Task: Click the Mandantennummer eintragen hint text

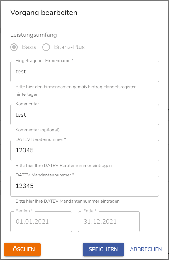Action: (67, 201)
